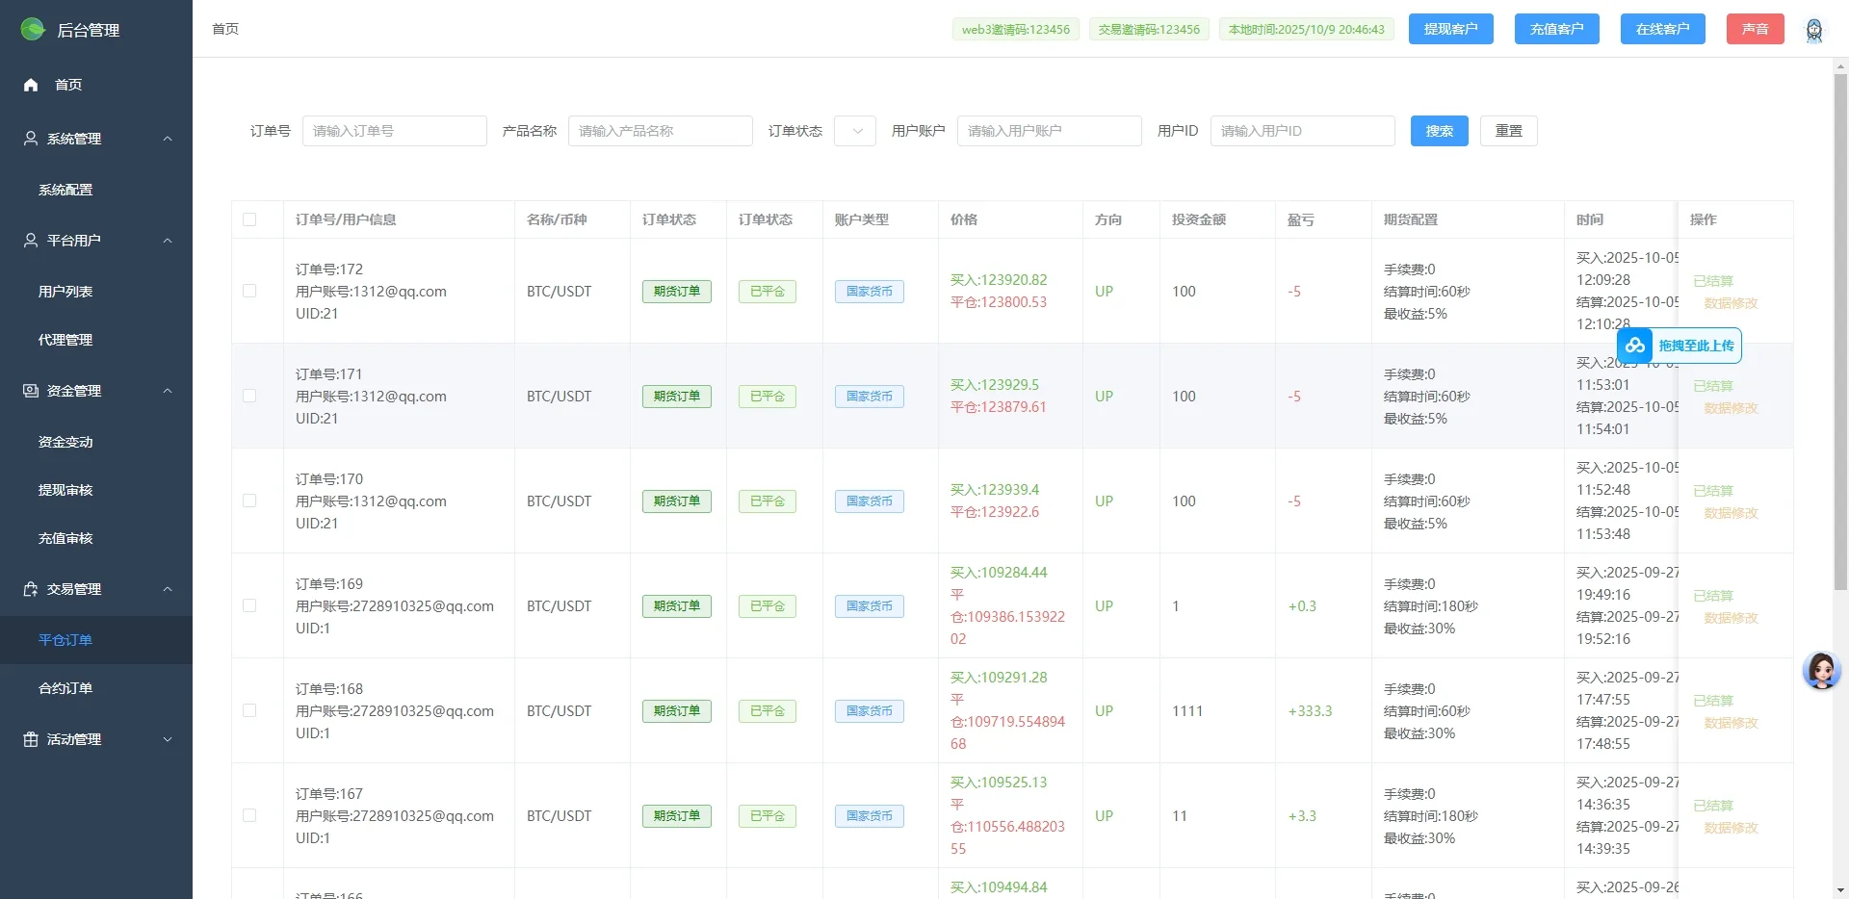Click the floating assistant avatar on the right
Screen dimensions: 1849x899
click(x=1821, y=671)
